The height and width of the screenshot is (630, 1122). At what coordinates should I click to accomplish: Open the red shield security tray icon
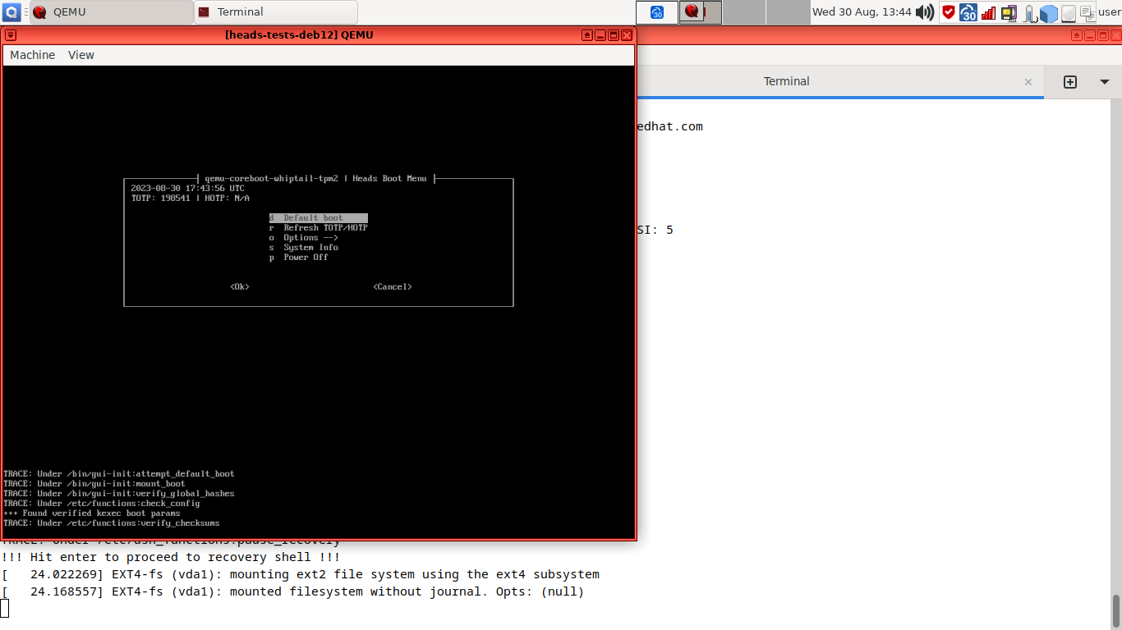point(949,11)
